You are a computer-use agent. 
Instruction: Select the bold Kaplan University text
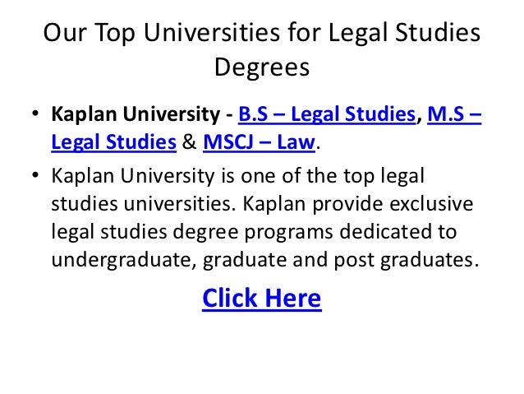coord(136,114)
